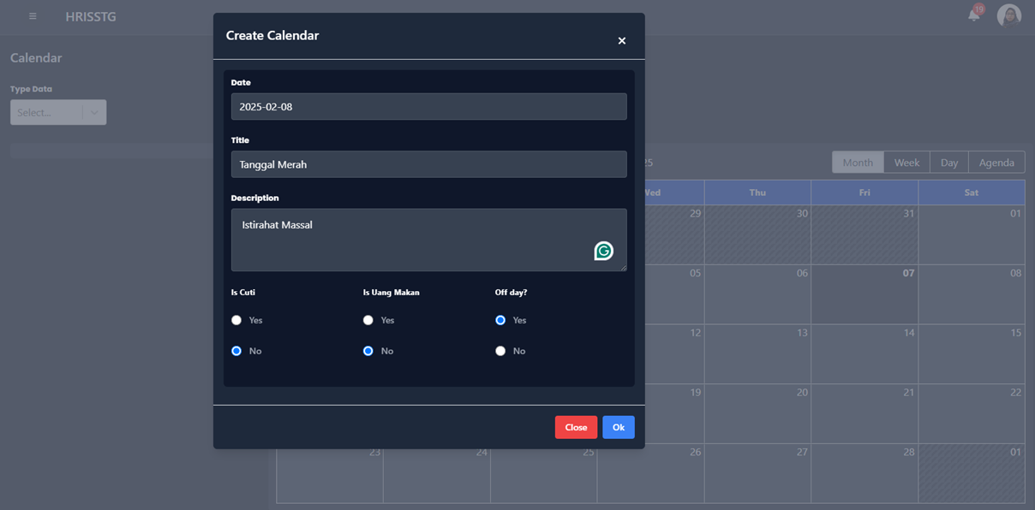Select Yes for Is Uang Makan
Image resolution: width=1035 pixels, height=510 pixels.
click(x=368, y=320)
